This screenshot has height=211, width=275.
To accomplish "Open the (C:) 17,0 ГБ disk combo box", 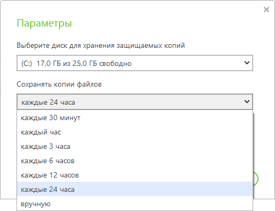I will point(135,63).
